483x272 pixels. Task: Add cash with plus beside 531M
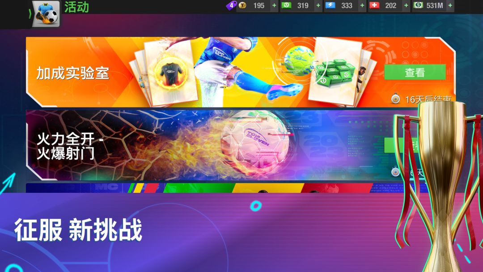pos(450,5)
